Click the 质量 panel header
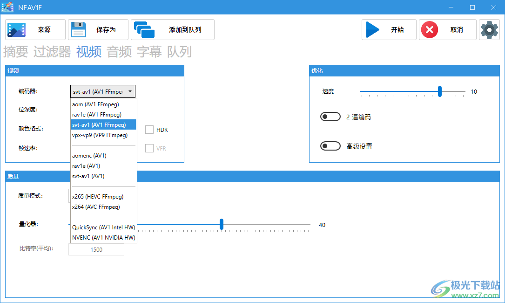Viewport: 505px width, 303px height. 252,177
